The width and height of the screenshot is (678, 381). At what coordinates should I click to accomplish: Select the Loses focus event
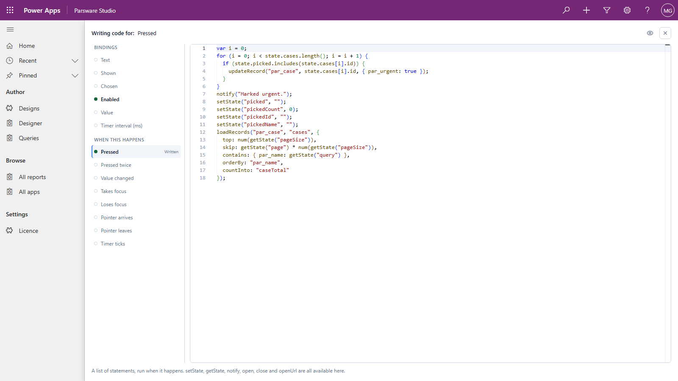tap(136, 204)
